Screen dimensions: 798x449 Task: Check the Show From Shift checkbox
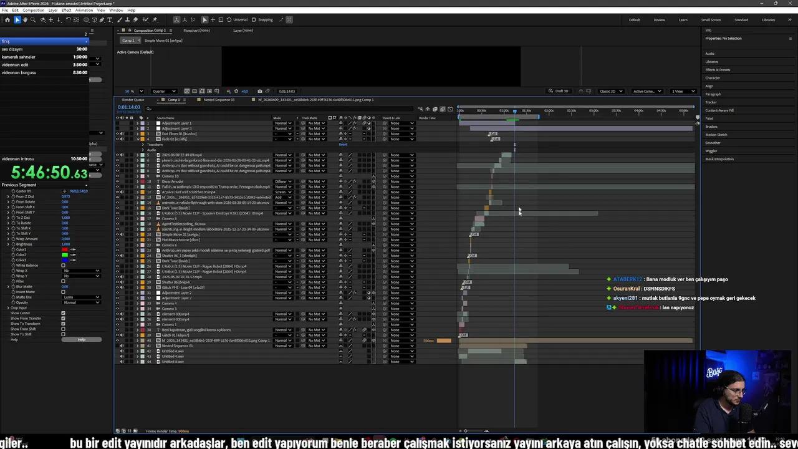click(63, 329)
